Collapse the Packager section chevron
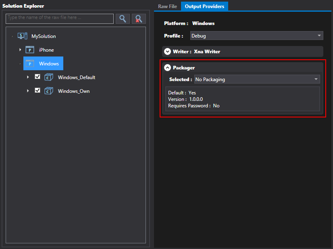Screen dimensions: 333x249 167,68
